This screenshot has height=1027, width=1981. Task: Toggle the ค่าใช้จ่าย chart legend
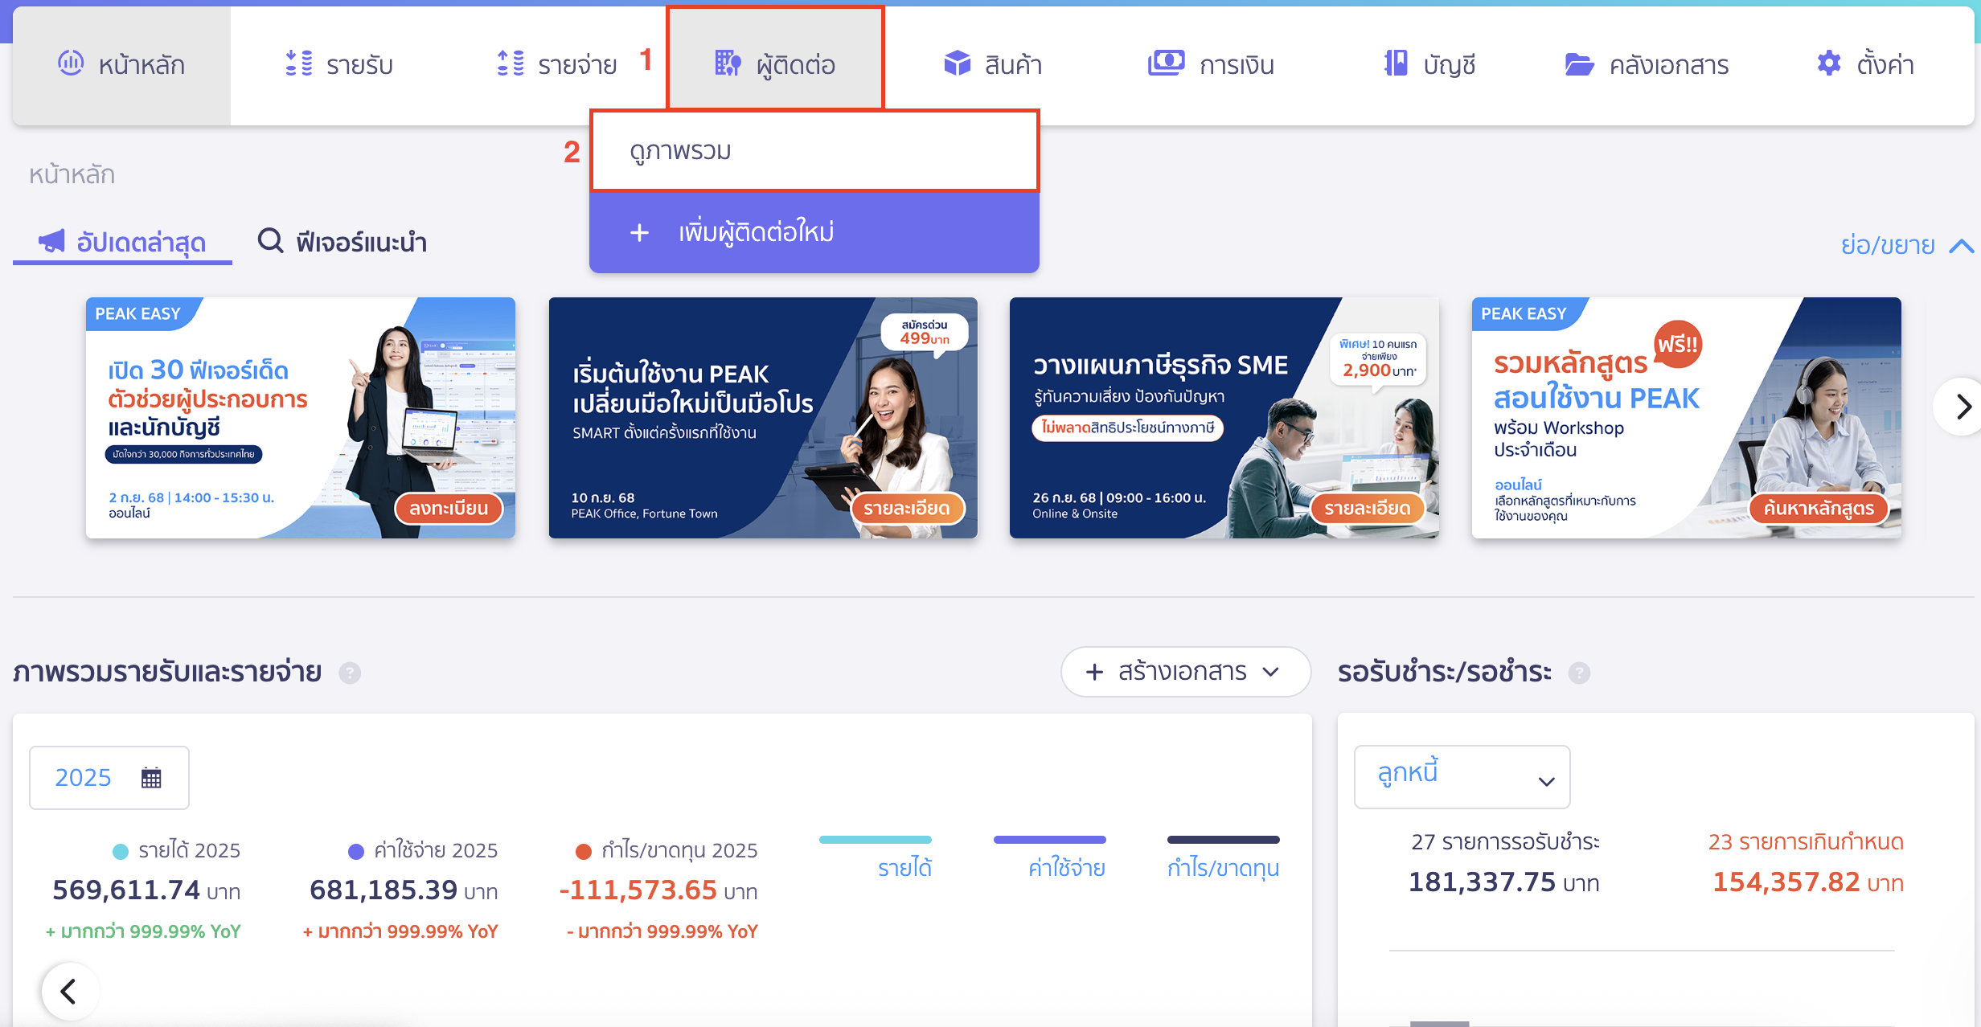point(1051,858)
